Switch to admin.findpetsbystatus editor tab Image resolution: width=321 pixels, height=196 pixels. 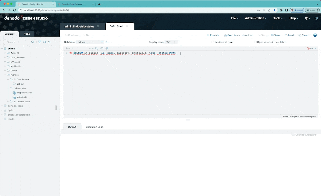pyautogui.click(x=79, y=26)
